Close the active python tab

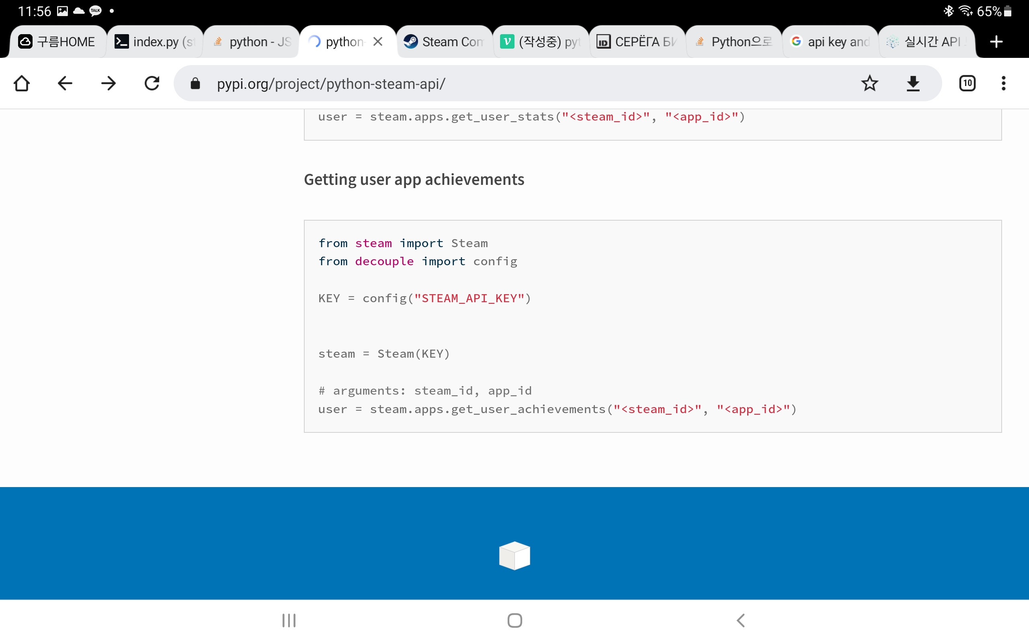[x=377, y=42]
